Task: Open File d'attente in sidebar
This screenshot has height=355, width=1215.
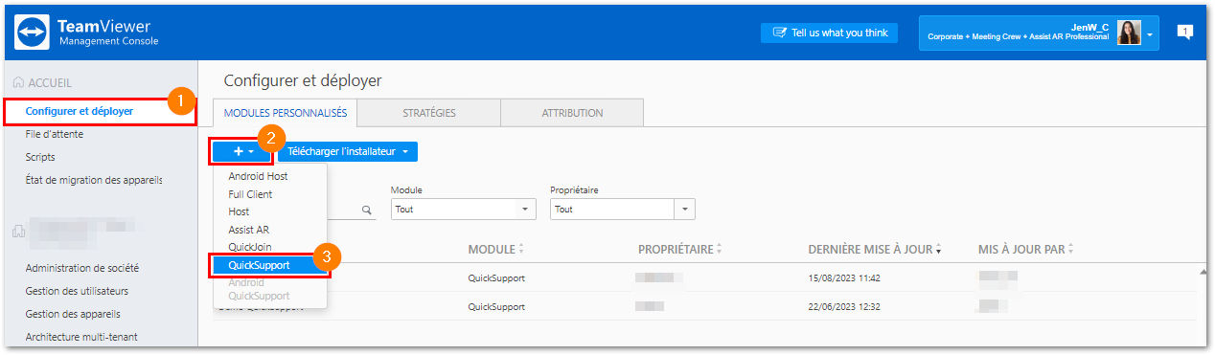Action: click(x=55, y=134)
